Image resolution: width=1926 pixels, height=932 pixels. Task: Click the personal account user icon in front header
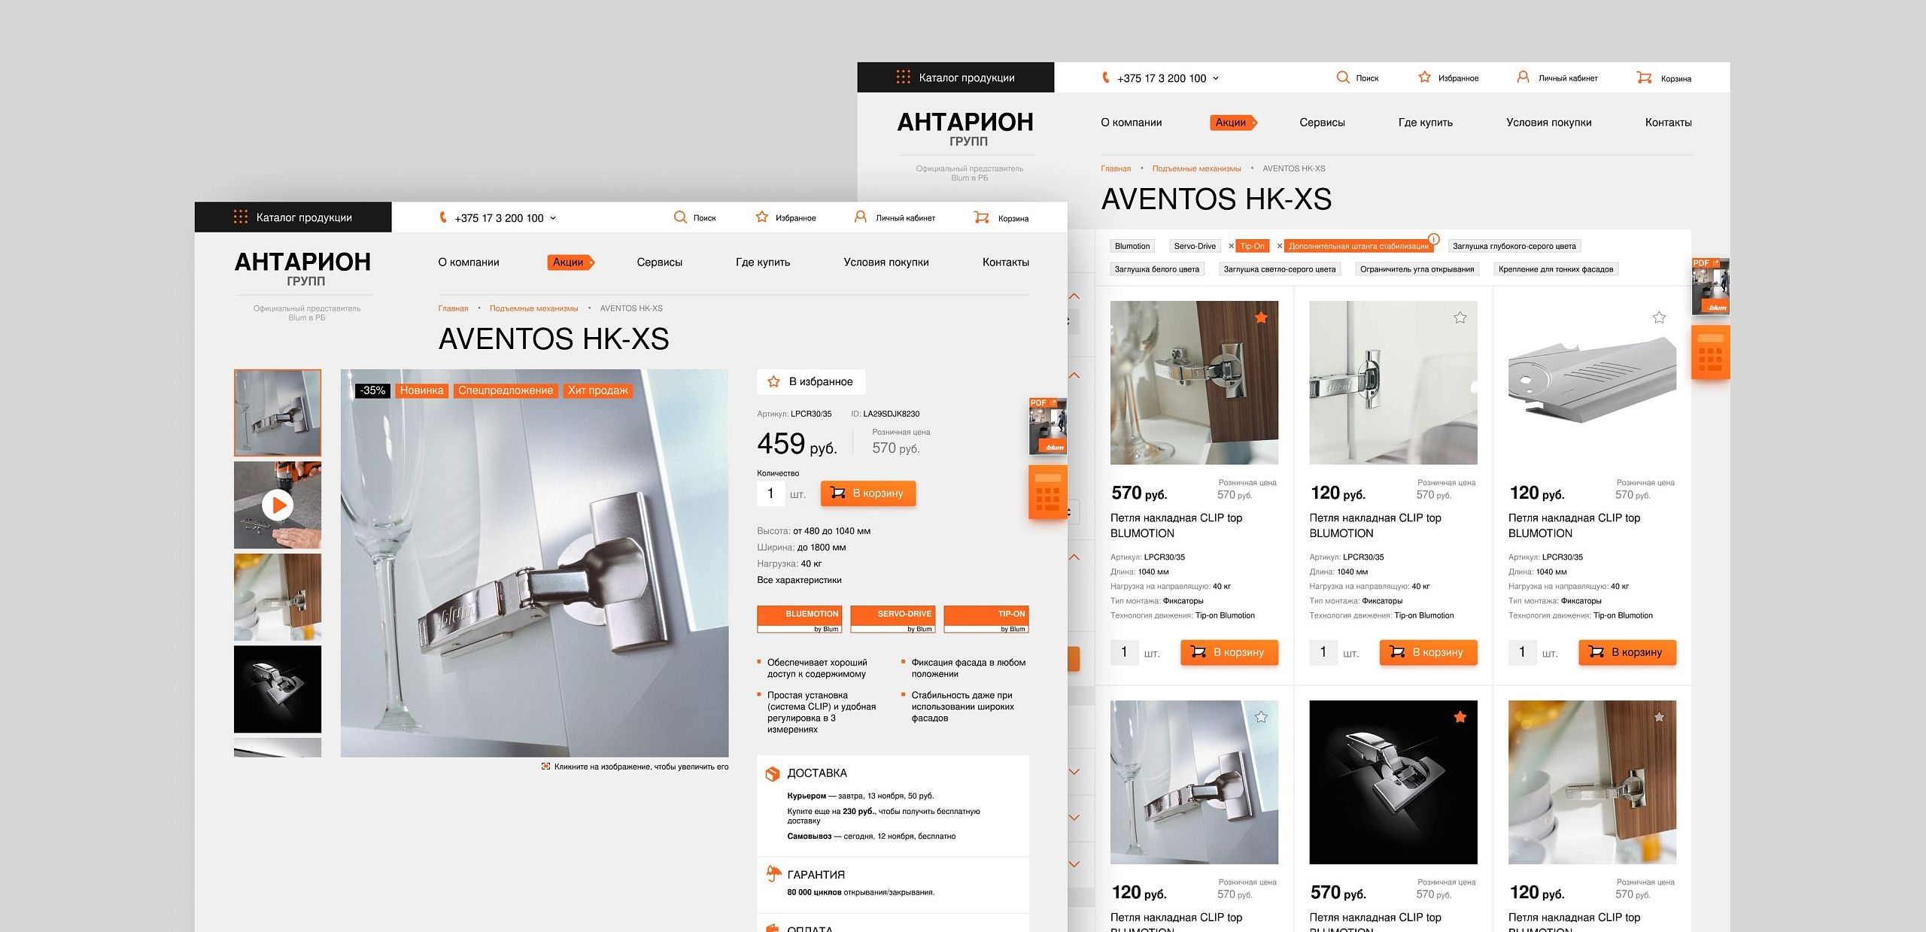pyautogui.click(x=860, y=217)
